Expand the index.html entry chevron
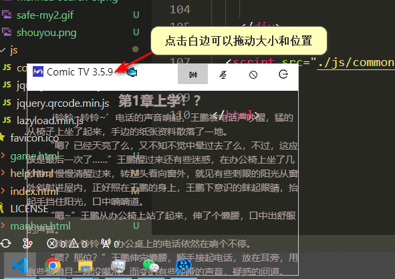 (x=3, y=191)
